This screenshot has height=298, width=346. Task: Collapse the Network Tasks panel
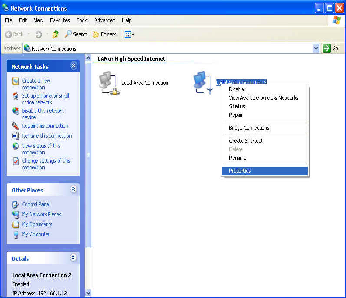coord(73,66)
